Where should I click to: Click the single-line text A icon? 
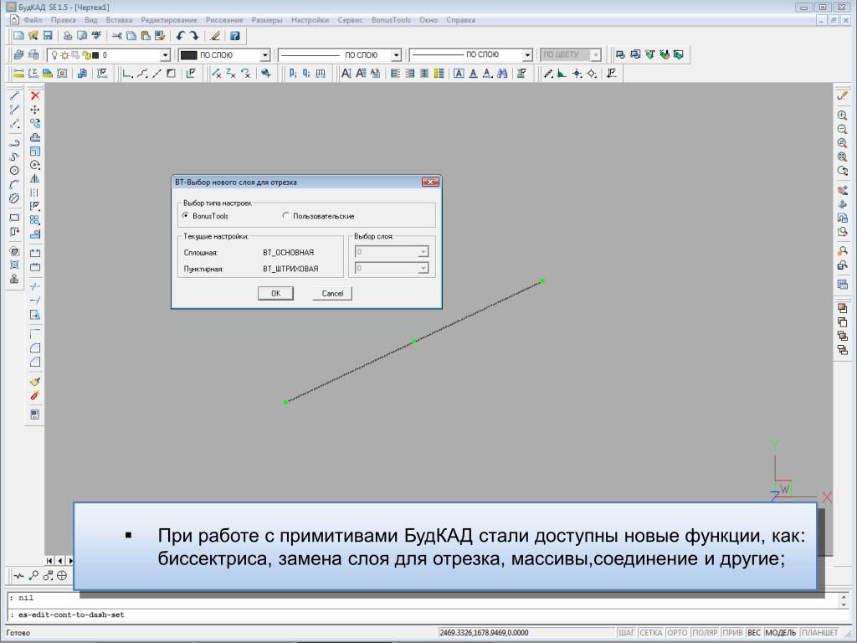(346, 73)
